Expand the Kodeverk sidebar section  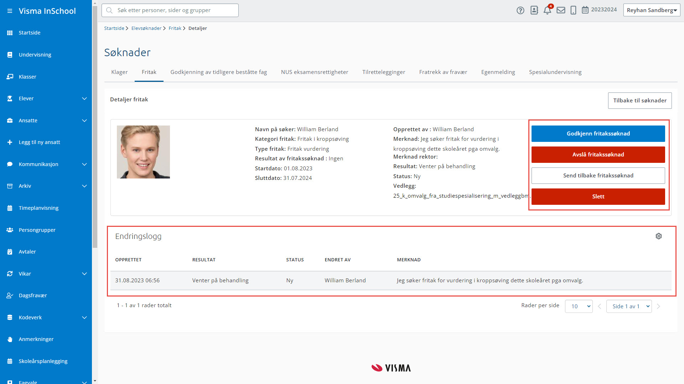[x=84, y=318]
